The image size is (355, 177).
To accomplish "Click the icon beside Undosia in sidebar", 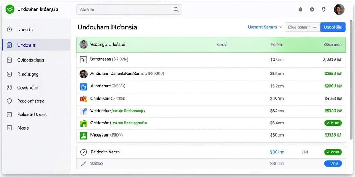I will pos(9,45).
